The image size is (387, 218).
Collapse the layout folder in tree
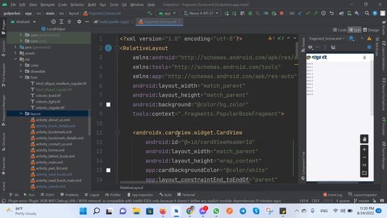click(21, 113)
